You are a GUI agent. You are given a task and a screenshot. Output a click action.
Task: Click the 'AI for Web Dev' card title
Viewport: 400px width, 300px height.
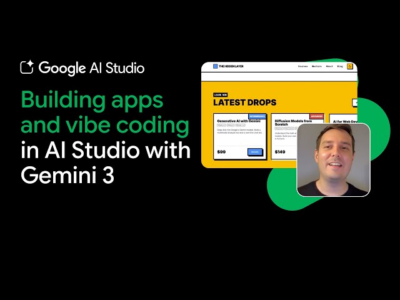(x=345, y=122)
